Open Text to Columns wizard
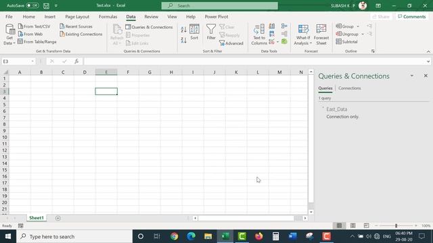This screenshot has width=433, height=243. click(x=259, y=34)
